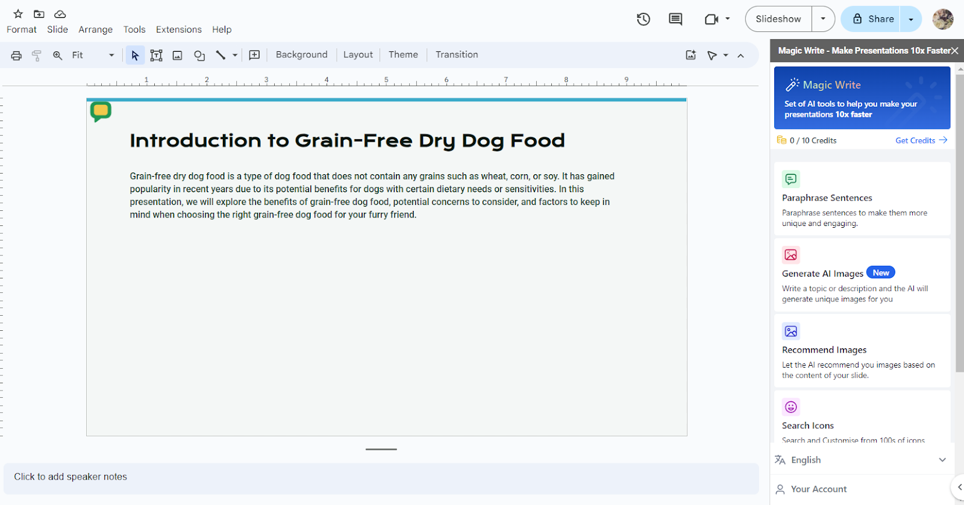Click the video call camera icon

pyautogui.click(x=712, y=19)
